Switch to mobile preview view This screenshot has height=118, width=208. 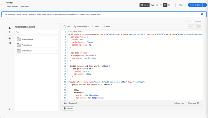(157, 5)
